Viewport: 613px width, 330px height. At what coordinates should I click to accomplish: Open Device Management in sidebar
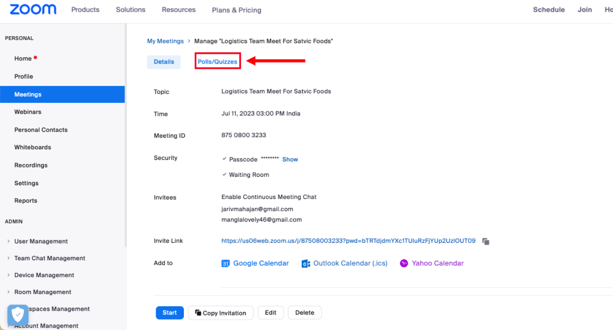(x=44, y=275)
